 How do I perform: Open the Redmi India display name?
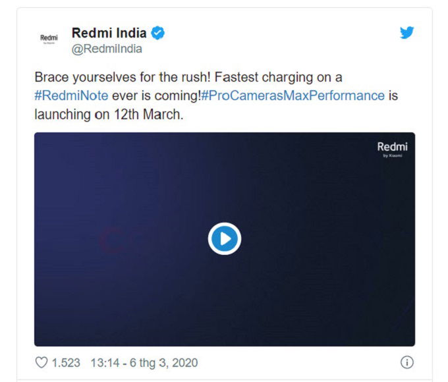109,33
